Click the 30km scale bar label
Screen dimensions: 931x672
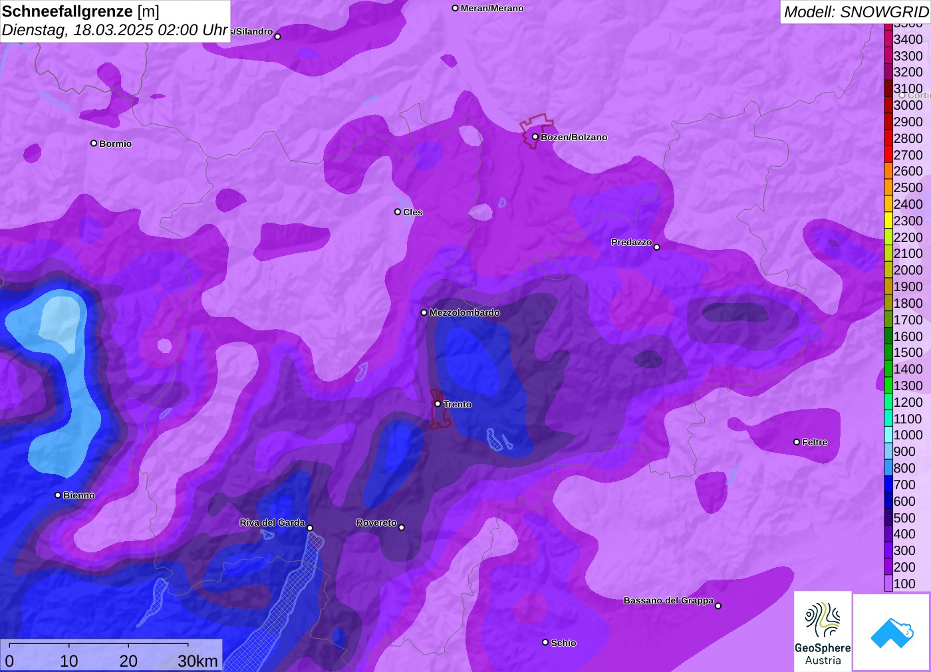[x=198, y=661]
